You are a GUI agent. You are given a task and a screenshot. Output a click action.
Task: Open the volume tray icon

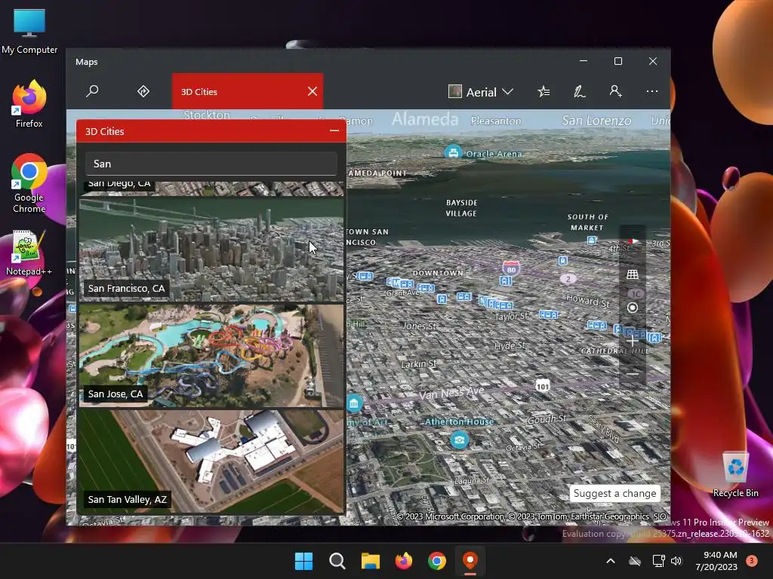pyautogui.click(x=676, y=561)
